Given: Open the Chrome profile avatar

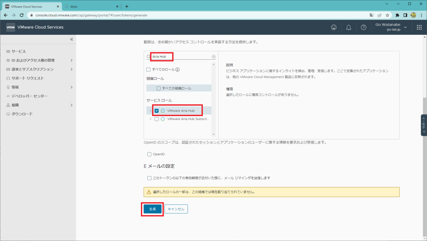Looking at the screenshot, I should [x=413, y=15].
